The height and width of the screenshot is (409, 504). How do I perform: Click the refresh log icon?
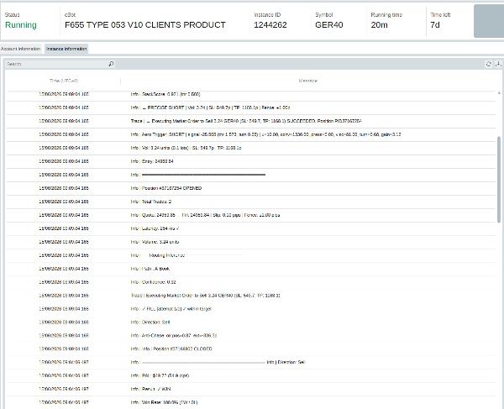tap(488, 64)
